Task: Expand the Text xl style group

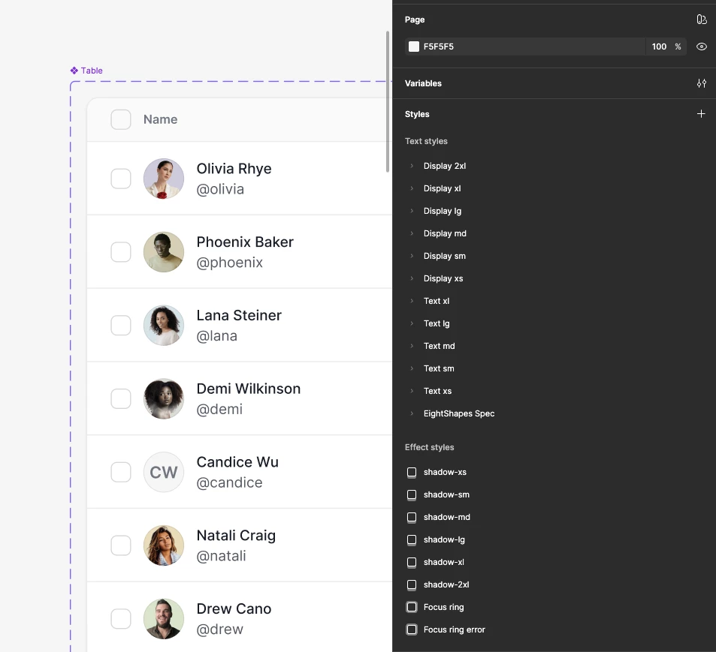Action: [412, 301]
